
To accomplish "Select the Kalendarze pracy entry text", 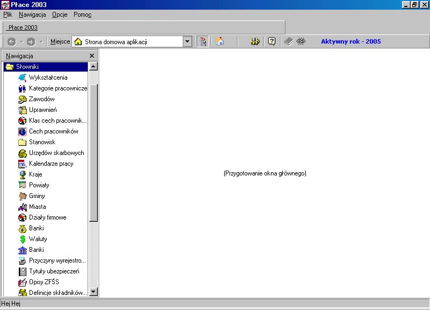I will pos(51,164).
